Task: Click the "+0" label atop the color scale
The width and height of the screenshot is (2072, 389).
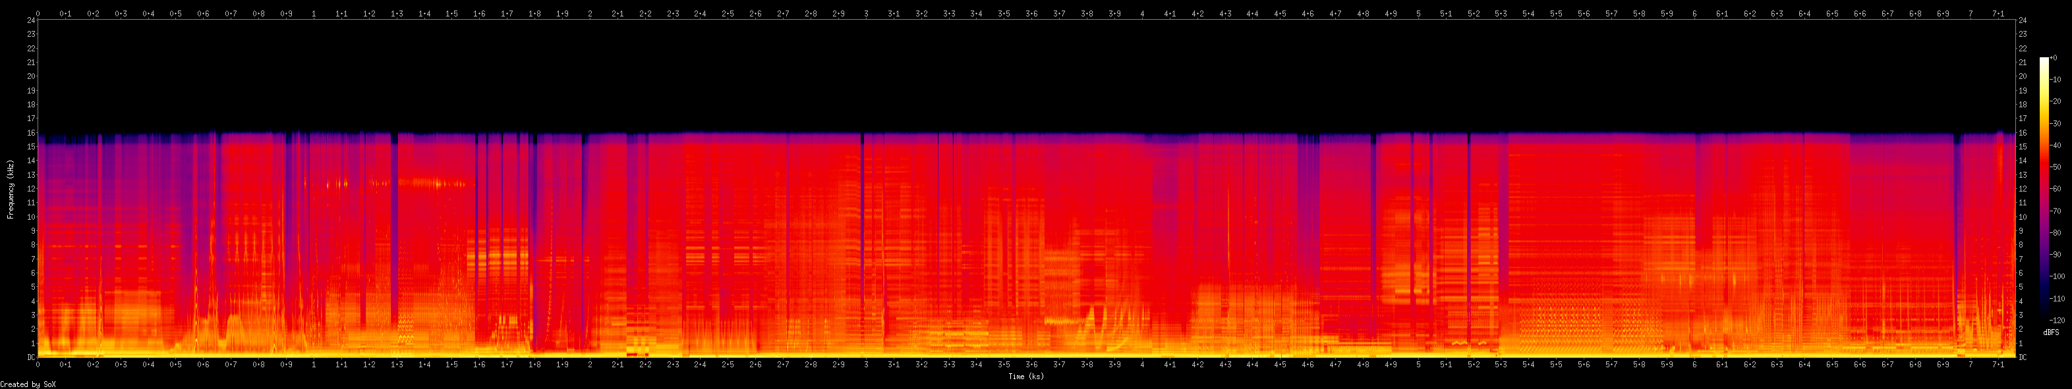Action: coord(2054,58)
